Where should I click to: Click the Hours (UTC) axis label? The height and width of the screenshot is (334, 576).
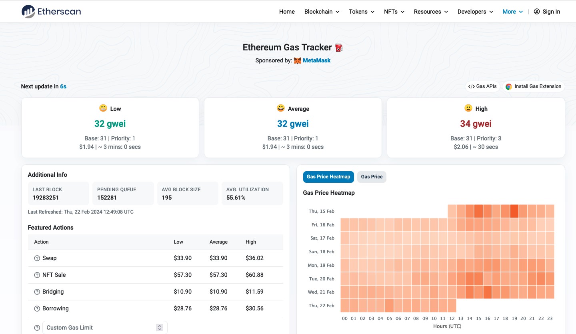tap(447, 326)
